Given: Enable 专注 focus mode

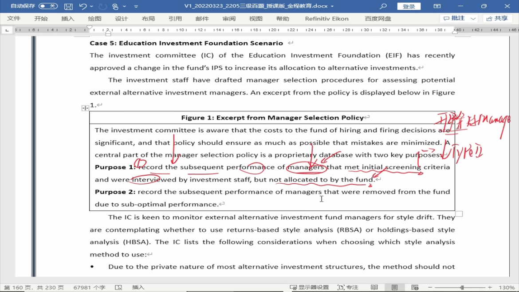Looking at the screenshot, I should pyautogui.click(x=348, y=288).
